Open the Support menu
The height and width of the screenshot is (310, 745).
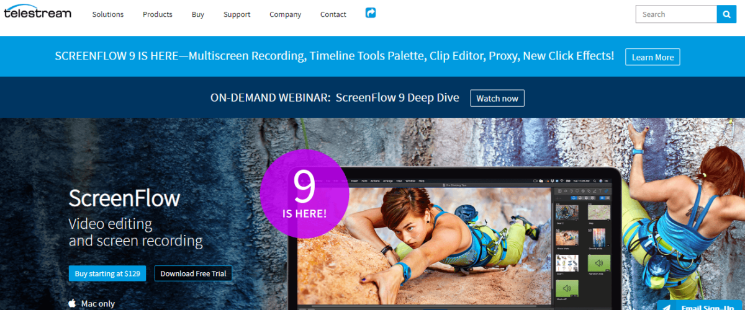tap(237, 14)
